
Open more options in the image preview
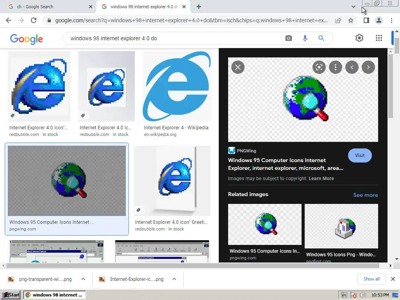pos(336,67)
